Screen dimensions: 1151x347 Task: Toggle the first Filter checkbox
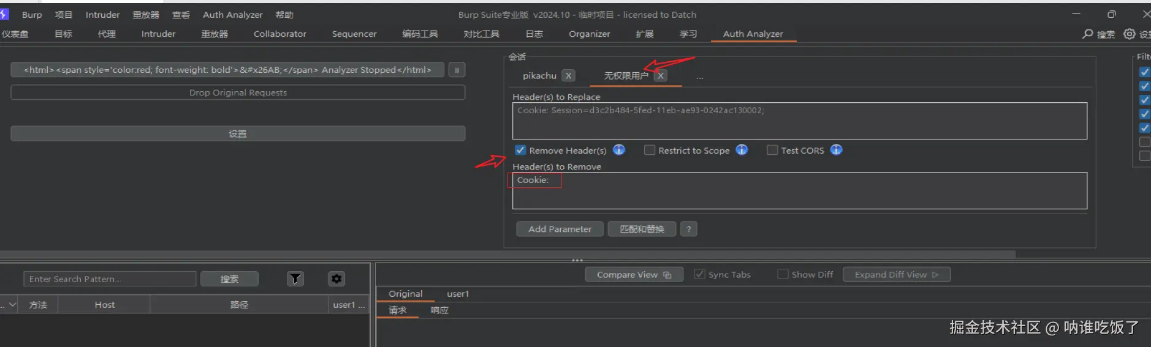pos(1144,72)
